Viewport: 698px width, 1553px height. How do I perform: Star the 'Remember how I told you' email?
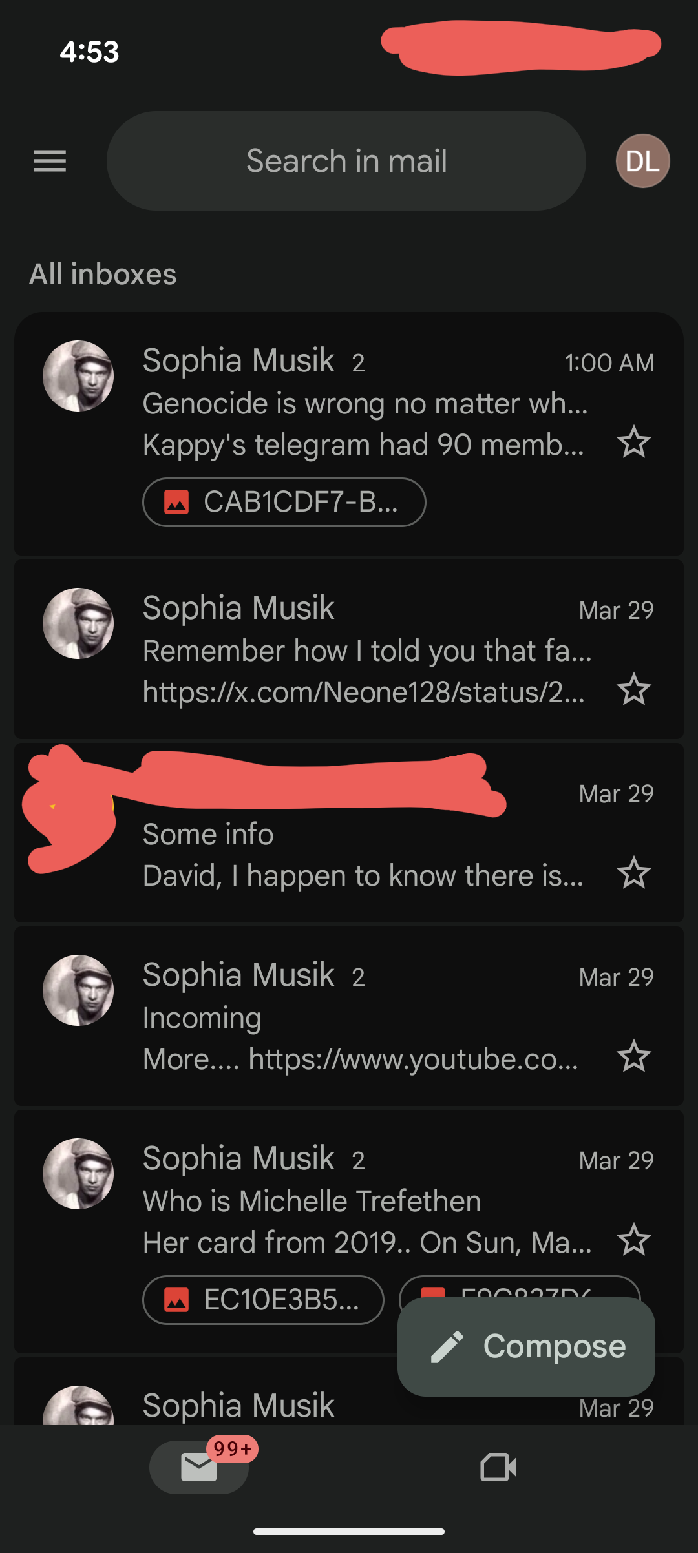pos(633,690)
